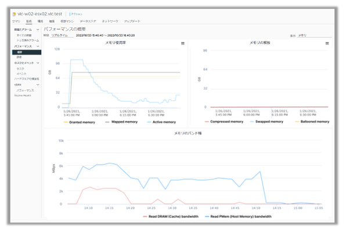Viewport: 346px width, 233px height.
Task: Toggle the Ballooned memory legend series
Action: (312, 122)
